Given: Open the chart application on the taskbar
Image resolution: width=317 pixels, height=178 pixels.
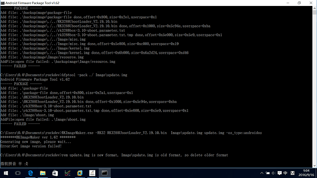Looking at the screenshot, I should point(68,173).
